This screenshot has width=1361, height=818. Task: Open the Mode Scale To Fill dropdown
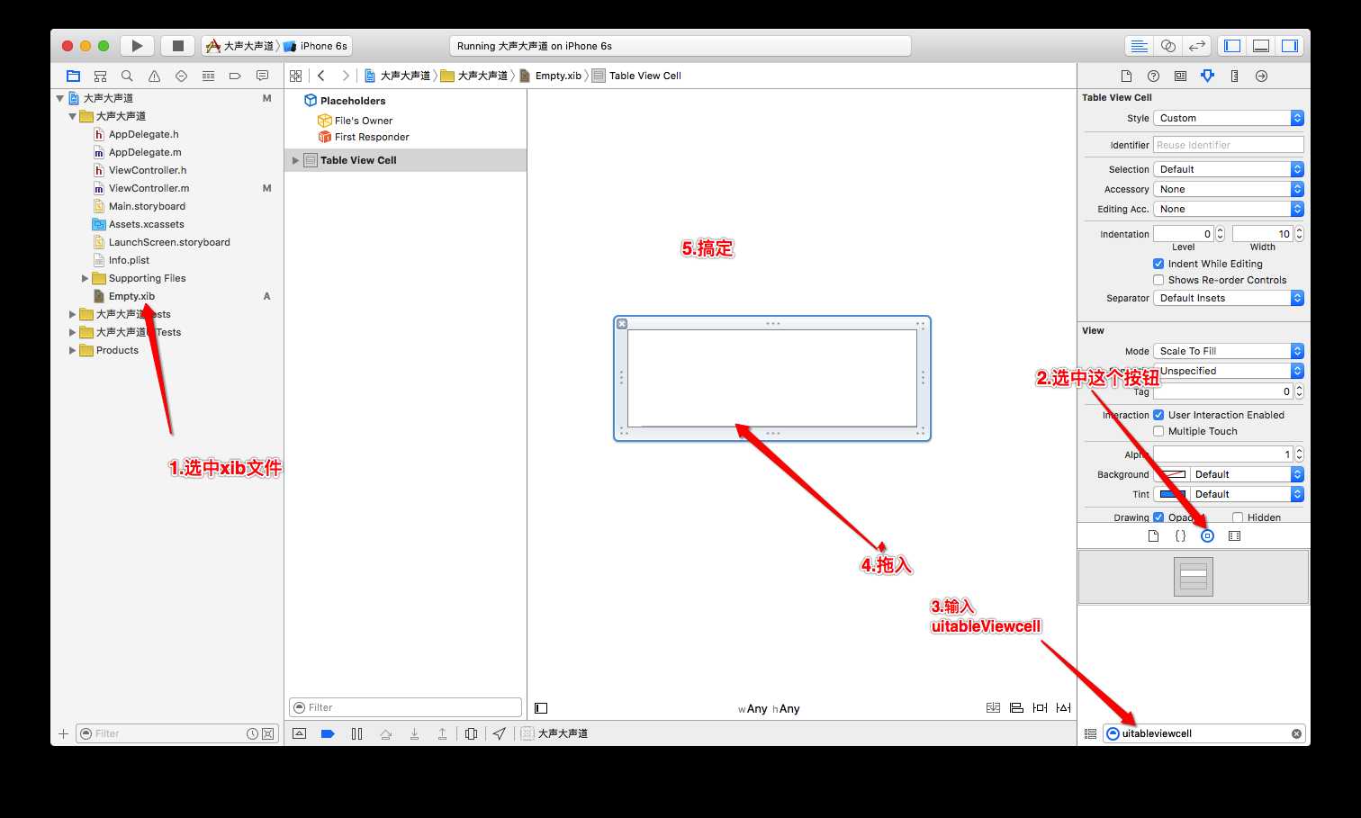click(x=1229, y=351)
